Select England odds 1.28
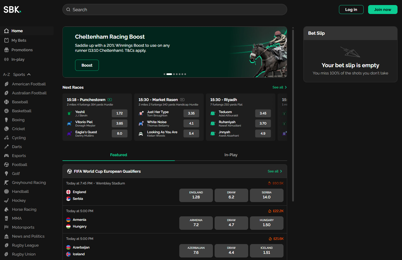Viewport: 402px width, 260px height. [x=196, y=195]
